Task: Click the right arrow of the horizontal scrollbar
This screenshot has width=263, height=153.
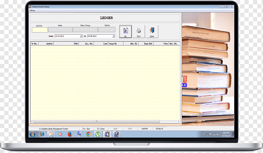Action: click(x=178, y=121)
